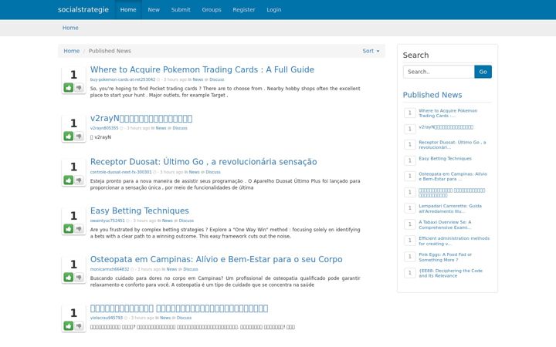Upvote the post by violacrau945793

click(69, 325)
